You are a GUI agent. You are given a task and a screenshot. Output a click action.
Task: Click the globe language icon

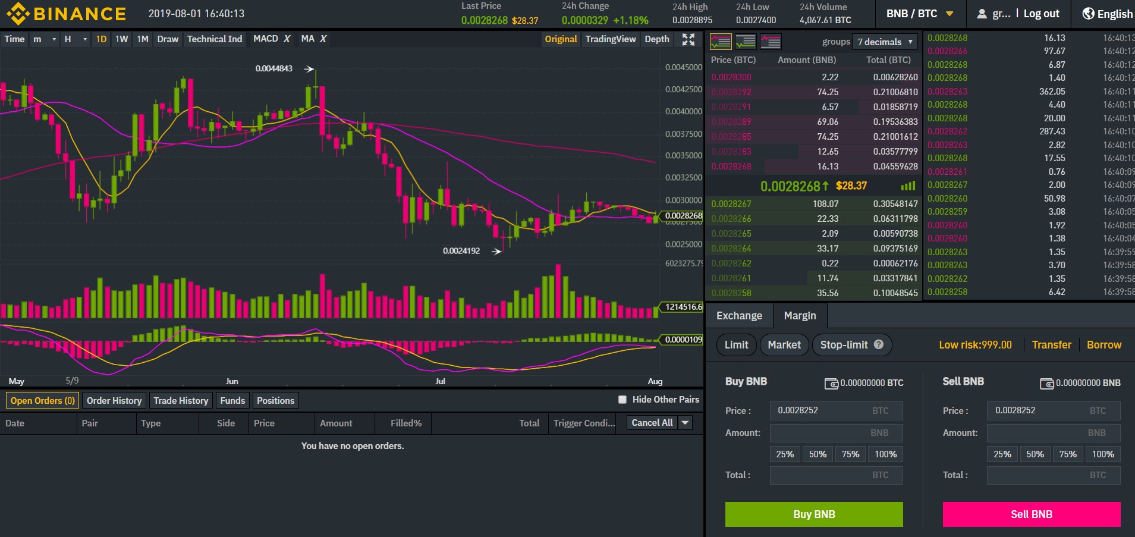(x=1088, y=14)
